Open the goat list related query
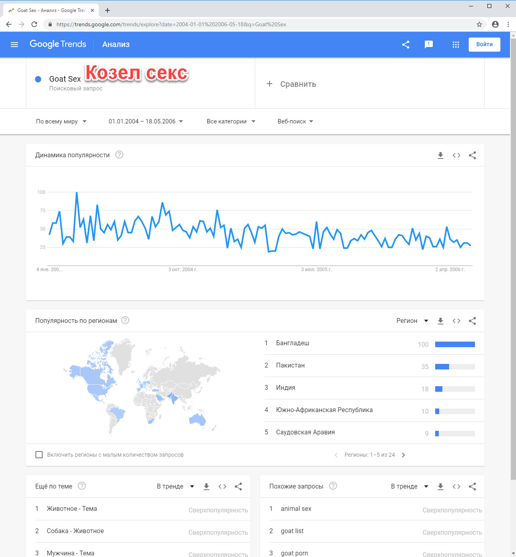 [x=292, y=531]
